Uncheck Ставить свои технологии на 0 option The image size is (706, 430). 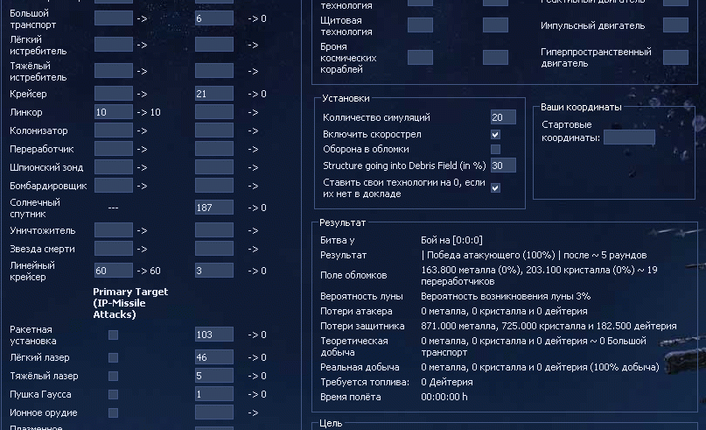click(x=495, y=187)
